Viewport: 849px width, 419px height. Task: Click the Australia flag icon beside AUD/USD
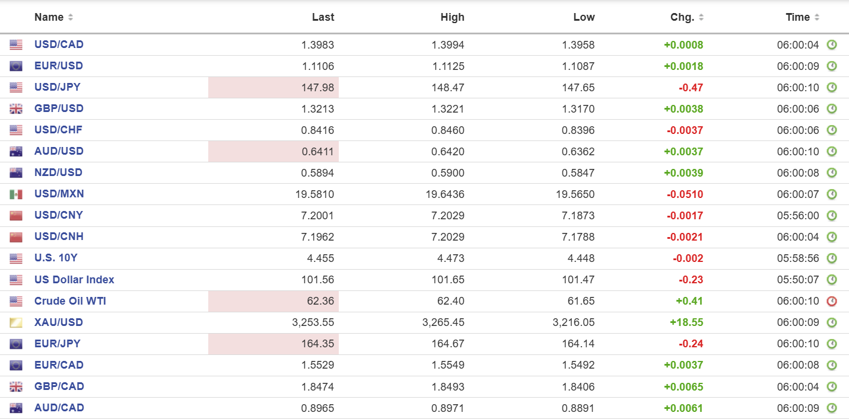click(x=16, y=151)
